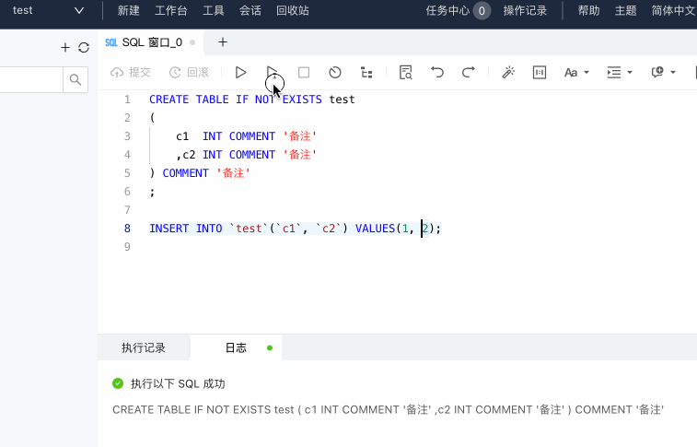Click line number 8 in editor gutter
The width and height of the screenshot is (697, 447).
[127, 229]
